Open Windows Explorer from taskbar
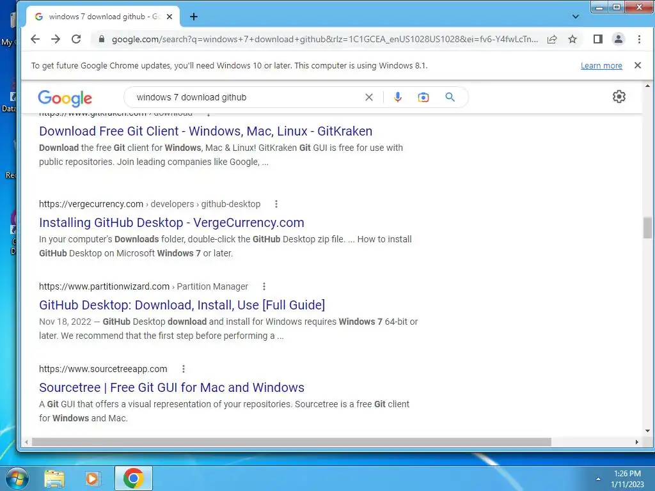655x491 pixels. point(54,478)
